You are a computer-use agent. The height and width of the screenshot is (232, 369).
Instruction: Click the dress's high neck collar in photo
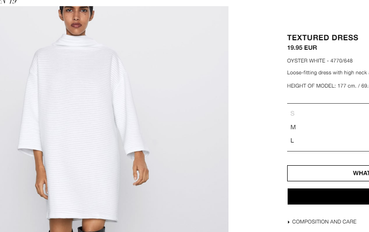[x=76, y=41]
